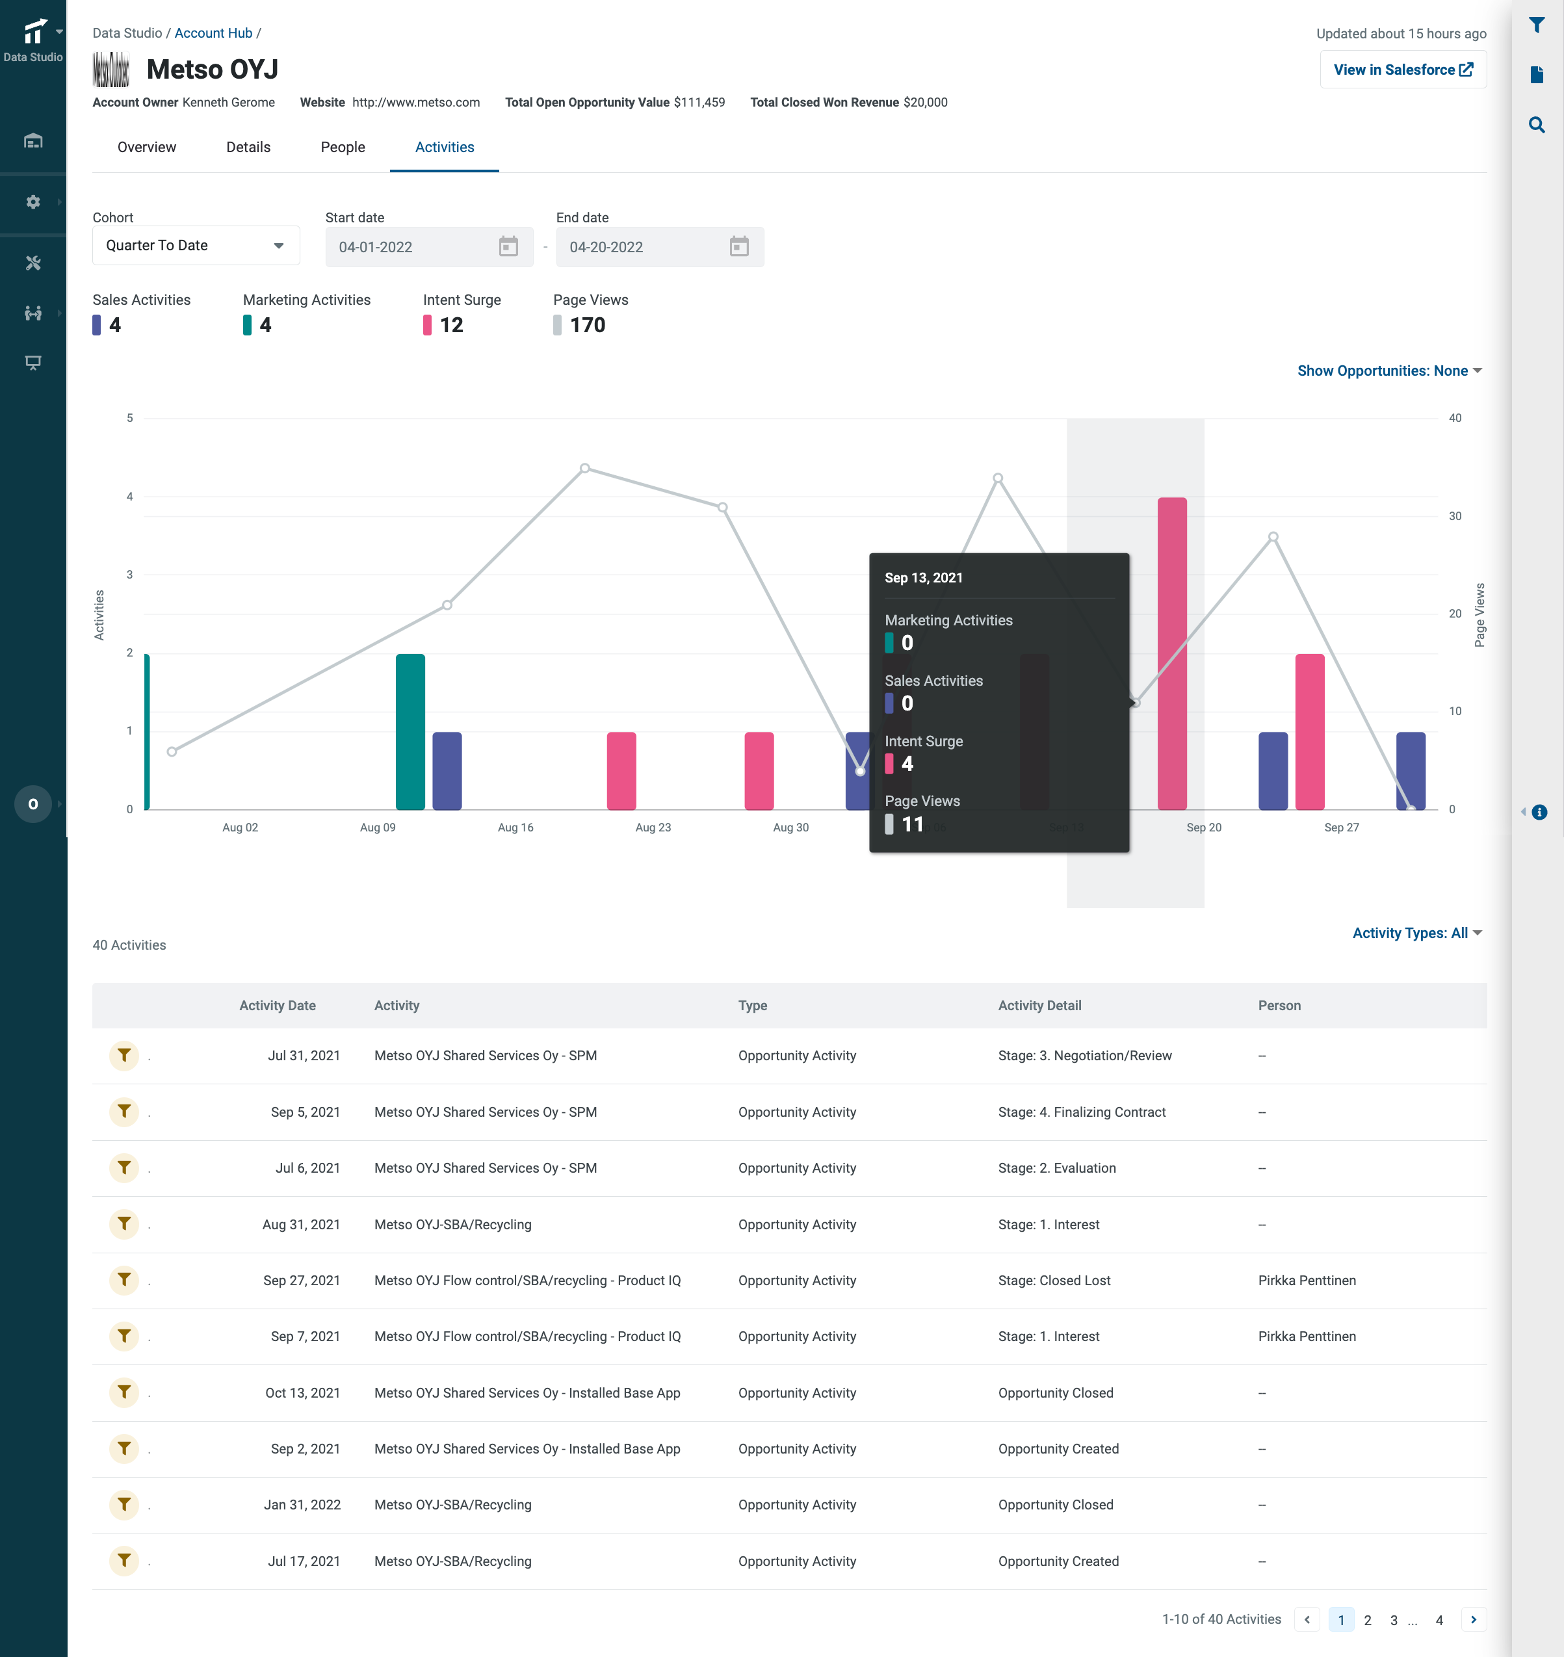The height and width of the screenshot is (1657, 1564).
Task: Expand right info panel arrow
Action: point(1523,812)
